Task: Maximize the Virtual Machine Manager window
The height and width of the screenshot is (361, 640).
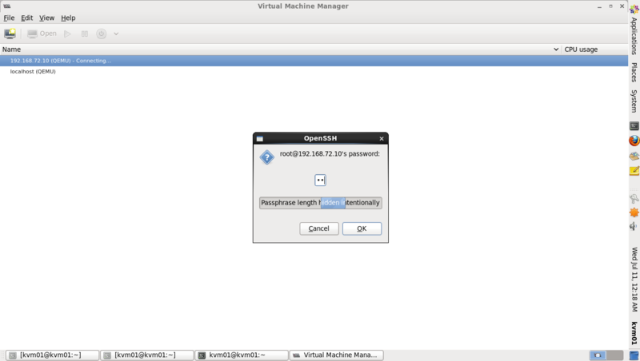Action: tap(610, 6)
